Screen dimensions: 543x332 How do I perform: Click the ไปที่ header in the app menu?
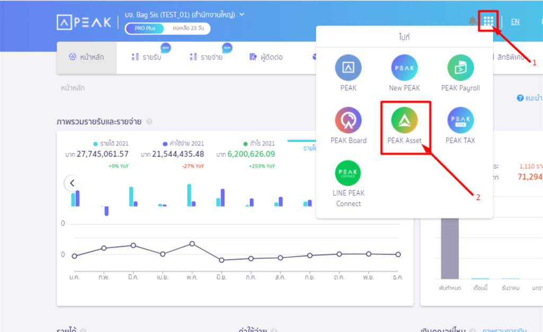click(404, 37)
